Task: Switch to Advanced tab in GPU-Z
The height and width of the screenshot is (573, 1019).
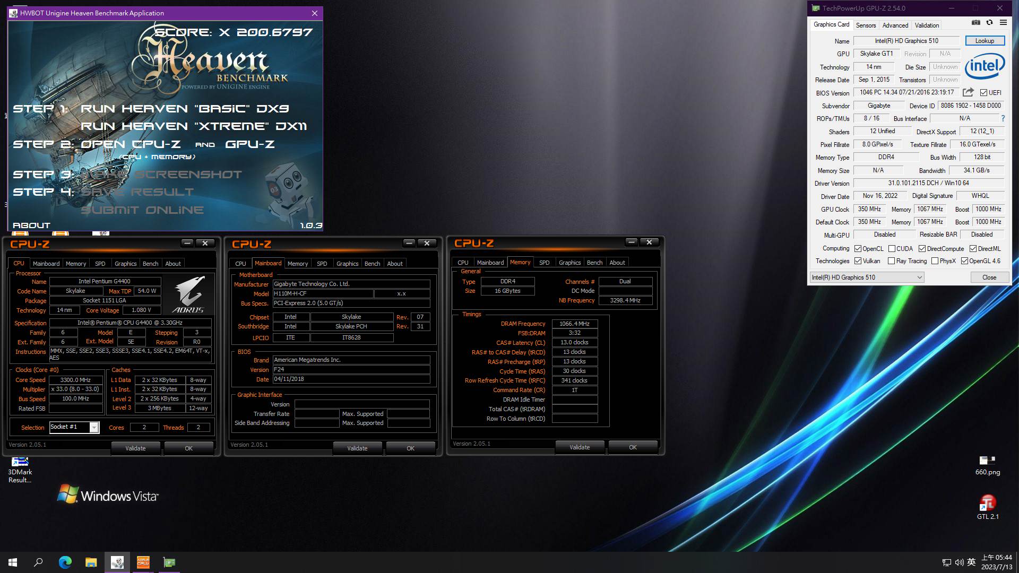Action: (x=895, y=25)
